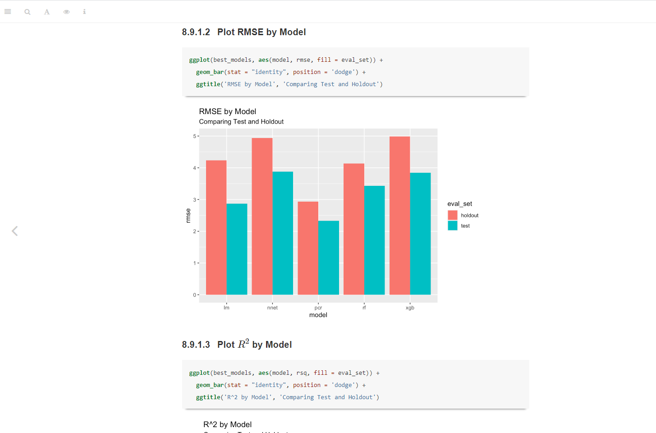Toggle the sidebar with the hamburger icon
Image resolution: width=656 pixels, height=433 pixels.
tap(8, 12)
